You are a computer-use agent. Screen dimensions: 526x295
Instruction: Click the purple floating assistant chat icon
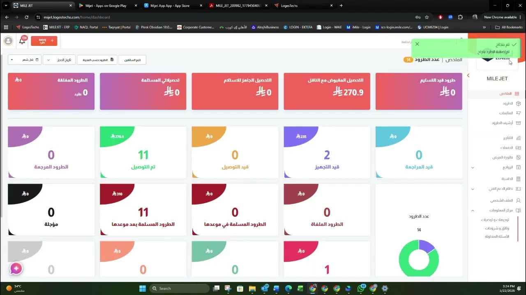point(16,268)
